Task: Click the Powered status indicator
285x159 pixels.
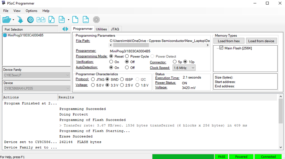Action: 241,157
